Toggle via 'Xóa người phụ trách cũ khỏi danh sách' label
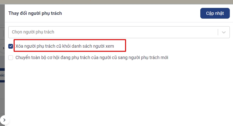 point(65,46)
